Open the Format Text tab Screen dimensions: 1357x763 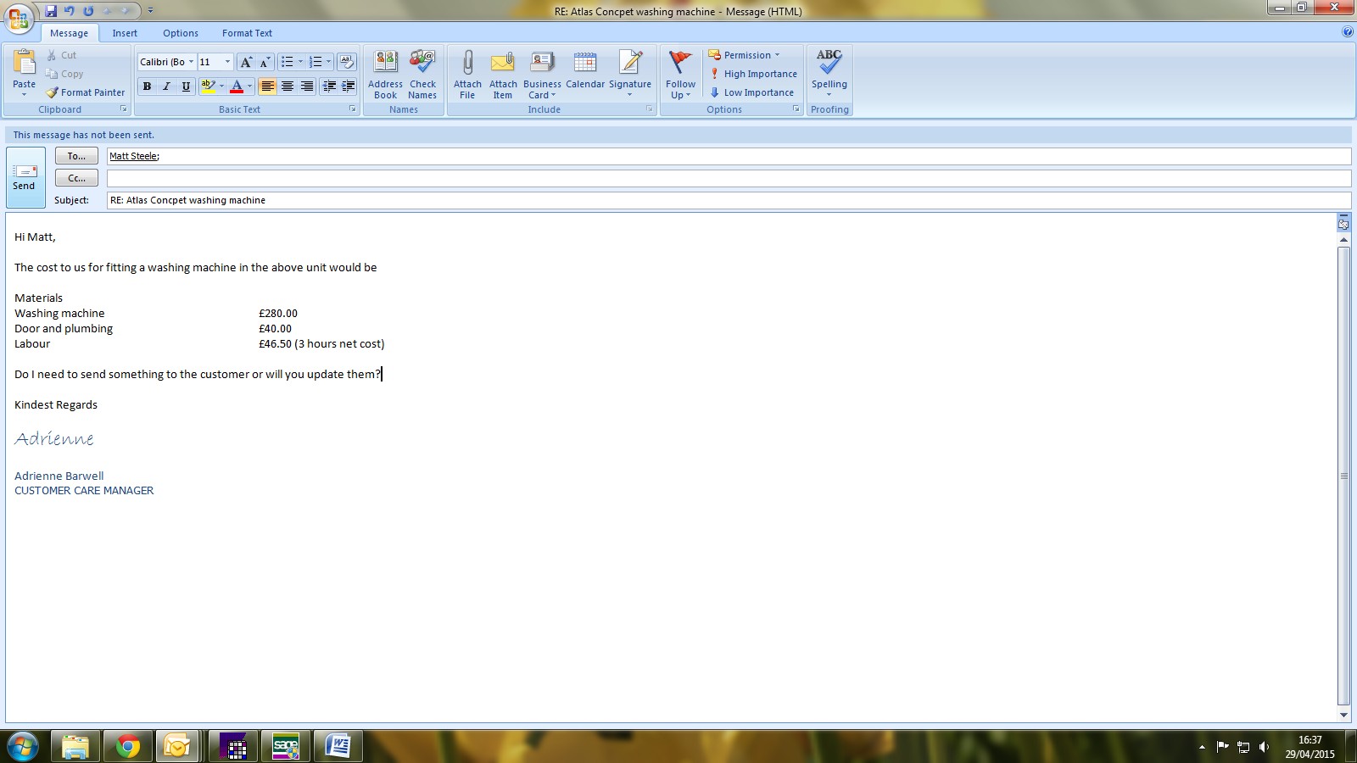click(x=247, y=33)
